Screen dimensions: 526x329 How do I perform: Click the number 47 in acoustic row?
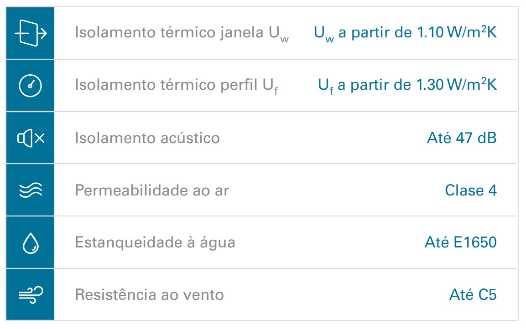tap(464, 138)
